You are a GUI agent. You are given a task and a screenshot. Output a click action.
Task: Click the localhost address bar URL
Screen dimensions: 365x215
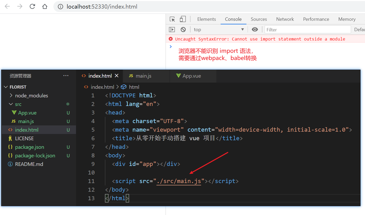pyautogui.click(x=102, y=7)
